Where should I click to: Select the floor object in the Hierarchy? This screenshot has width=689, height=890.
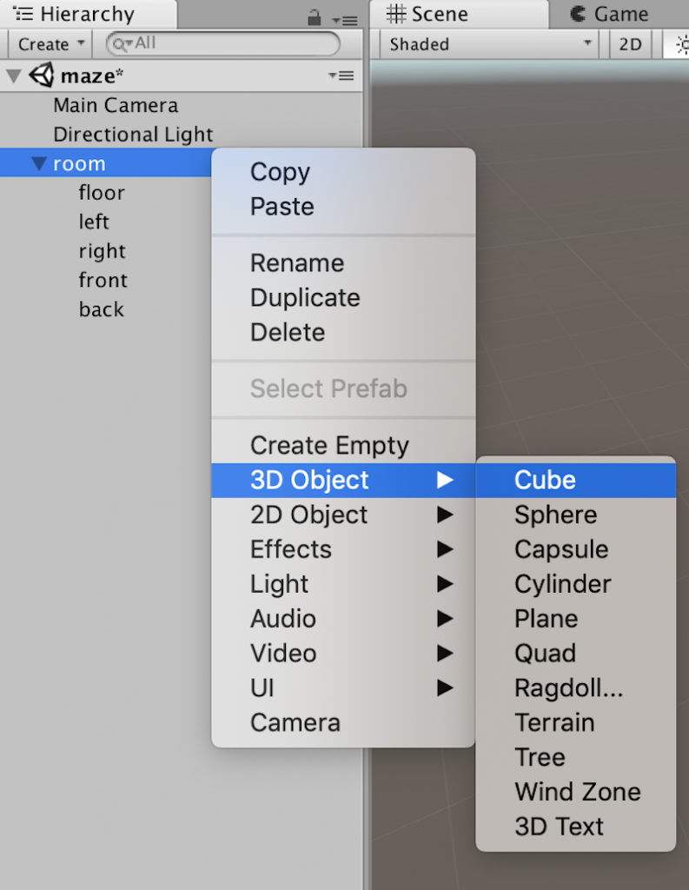[x=102, y=192]
